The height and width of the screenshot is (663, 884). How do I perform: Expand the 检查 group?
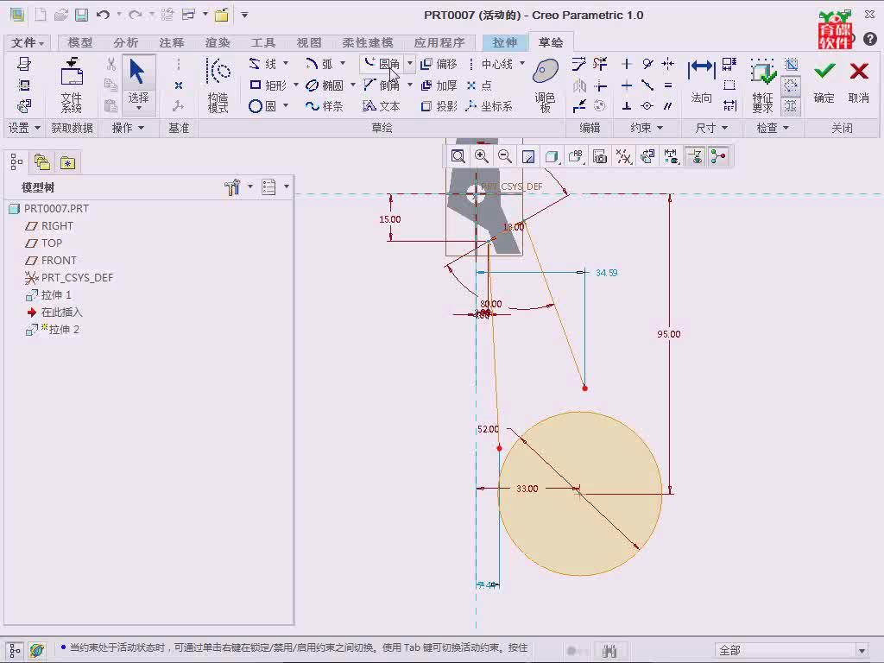pyautogui.click(x=773, y=128)
